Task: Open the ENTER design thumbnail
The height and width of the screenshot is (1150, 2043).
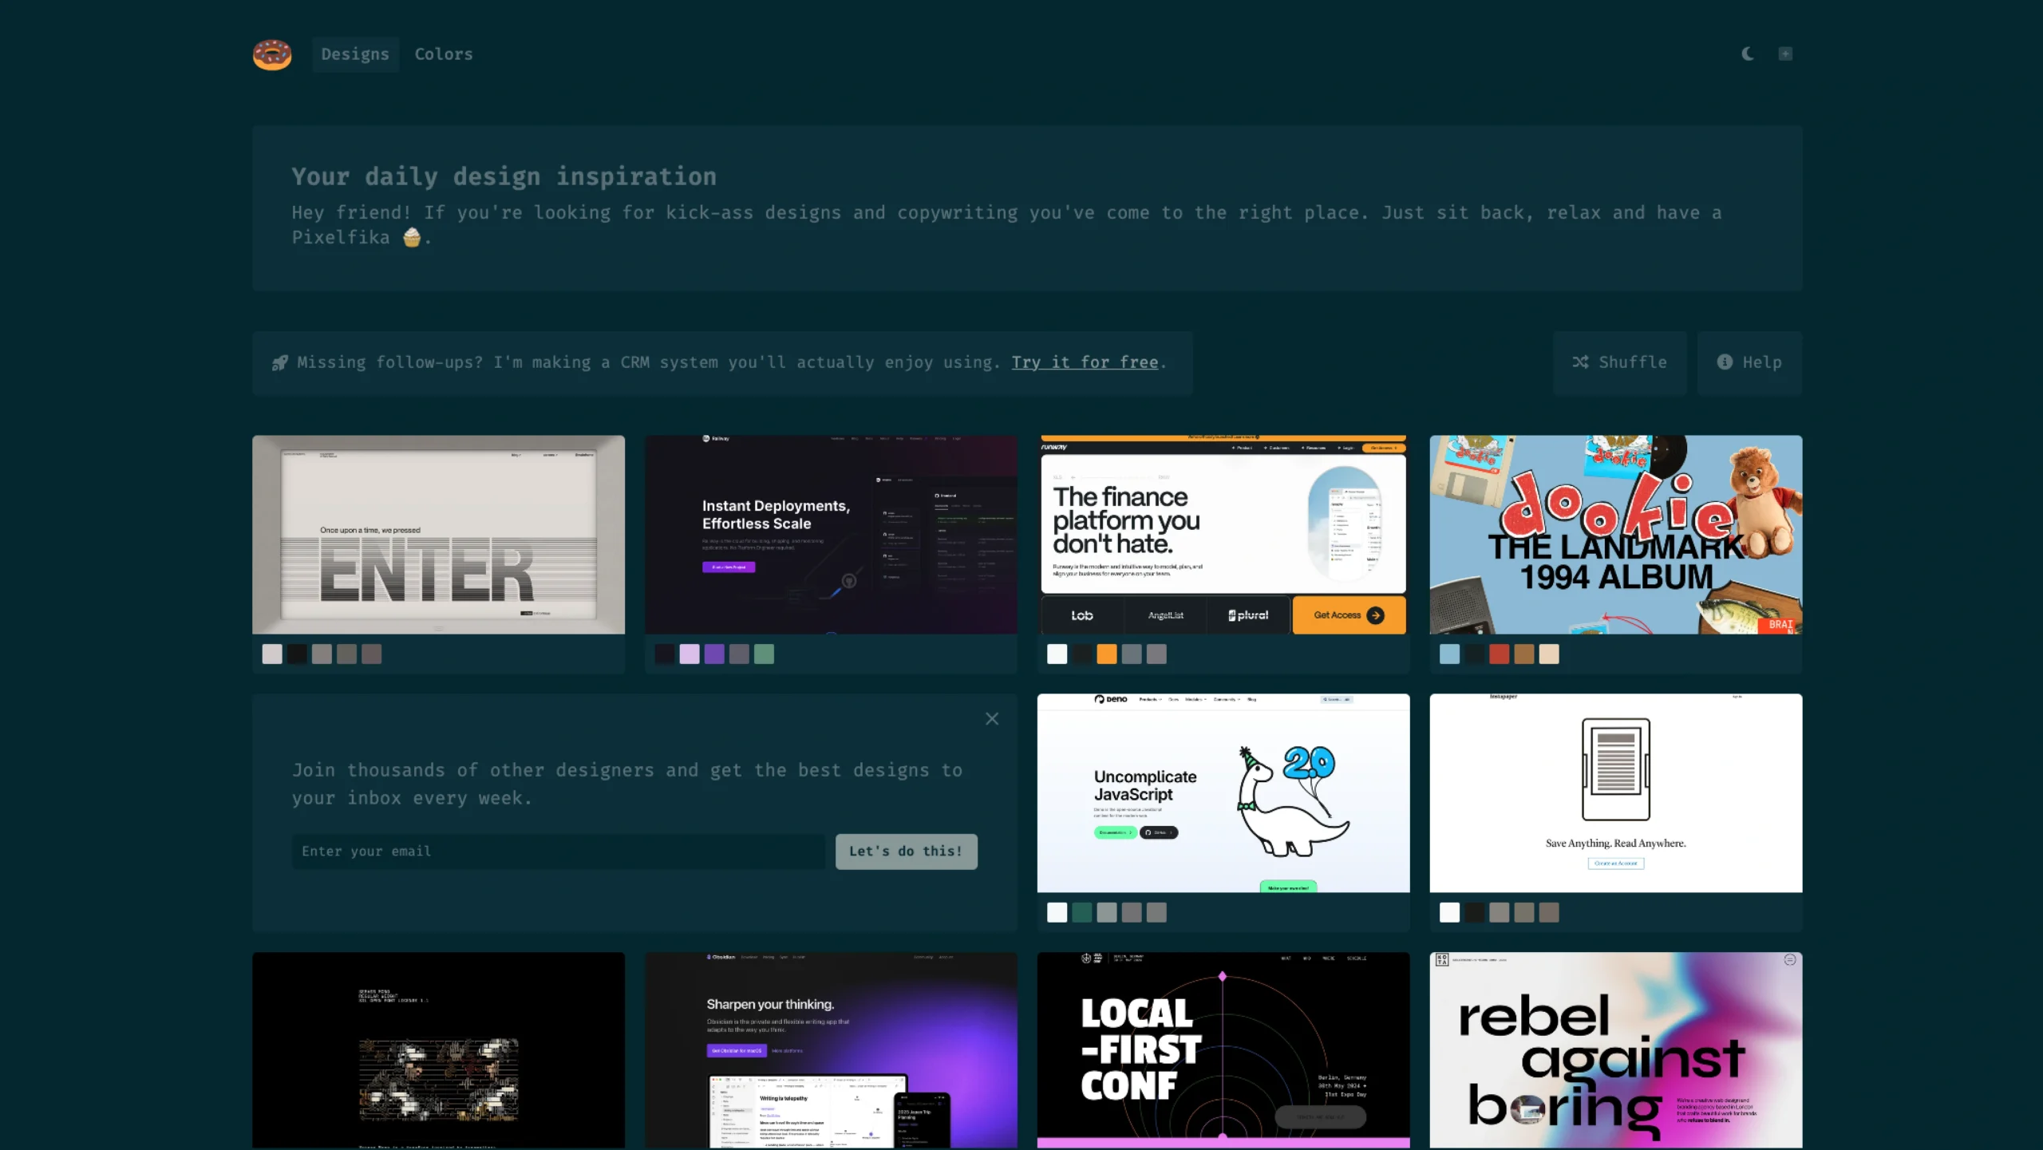Action: pos(438,535)
